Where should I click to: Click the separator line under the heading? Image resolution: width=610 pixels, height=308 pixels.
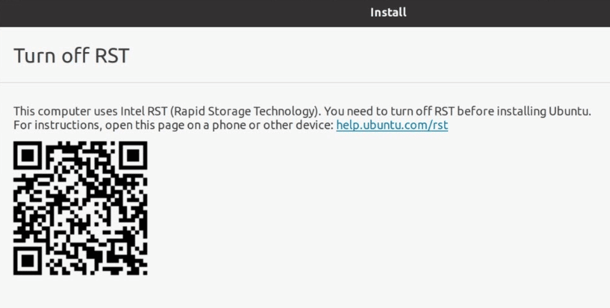point(305,83)
